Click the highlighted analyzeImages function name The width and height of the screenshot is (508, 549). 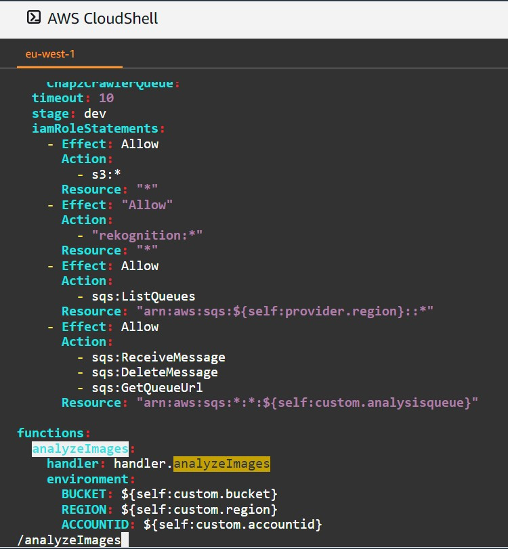[x=80, y=449]
